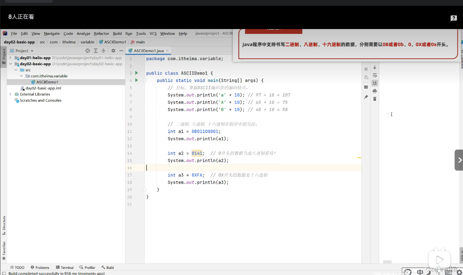Click the itheima breadcrumb

click(x=69, y=42)
